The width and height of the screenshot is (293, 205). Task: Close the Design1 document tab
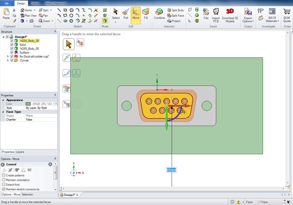[x=77, y=195]
